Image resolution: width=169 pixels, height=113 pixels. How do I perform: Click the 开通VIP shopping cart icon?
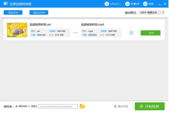coord(127,4)
